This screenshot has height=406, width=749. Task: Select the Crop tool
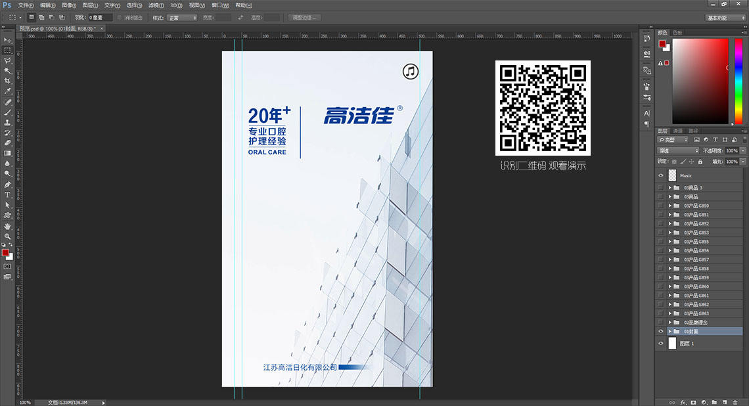[7, 81]
